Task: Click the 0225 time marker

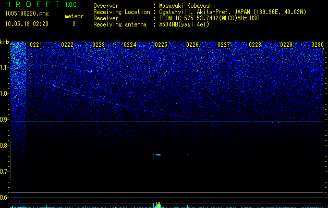Action: pos(161,45)
